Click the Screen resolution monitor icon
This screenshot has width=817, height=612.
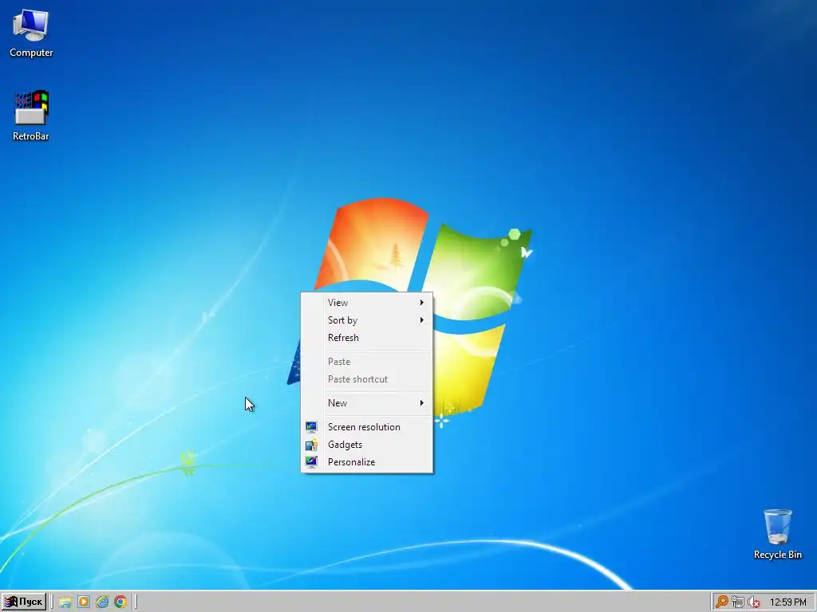coord(311,427)
